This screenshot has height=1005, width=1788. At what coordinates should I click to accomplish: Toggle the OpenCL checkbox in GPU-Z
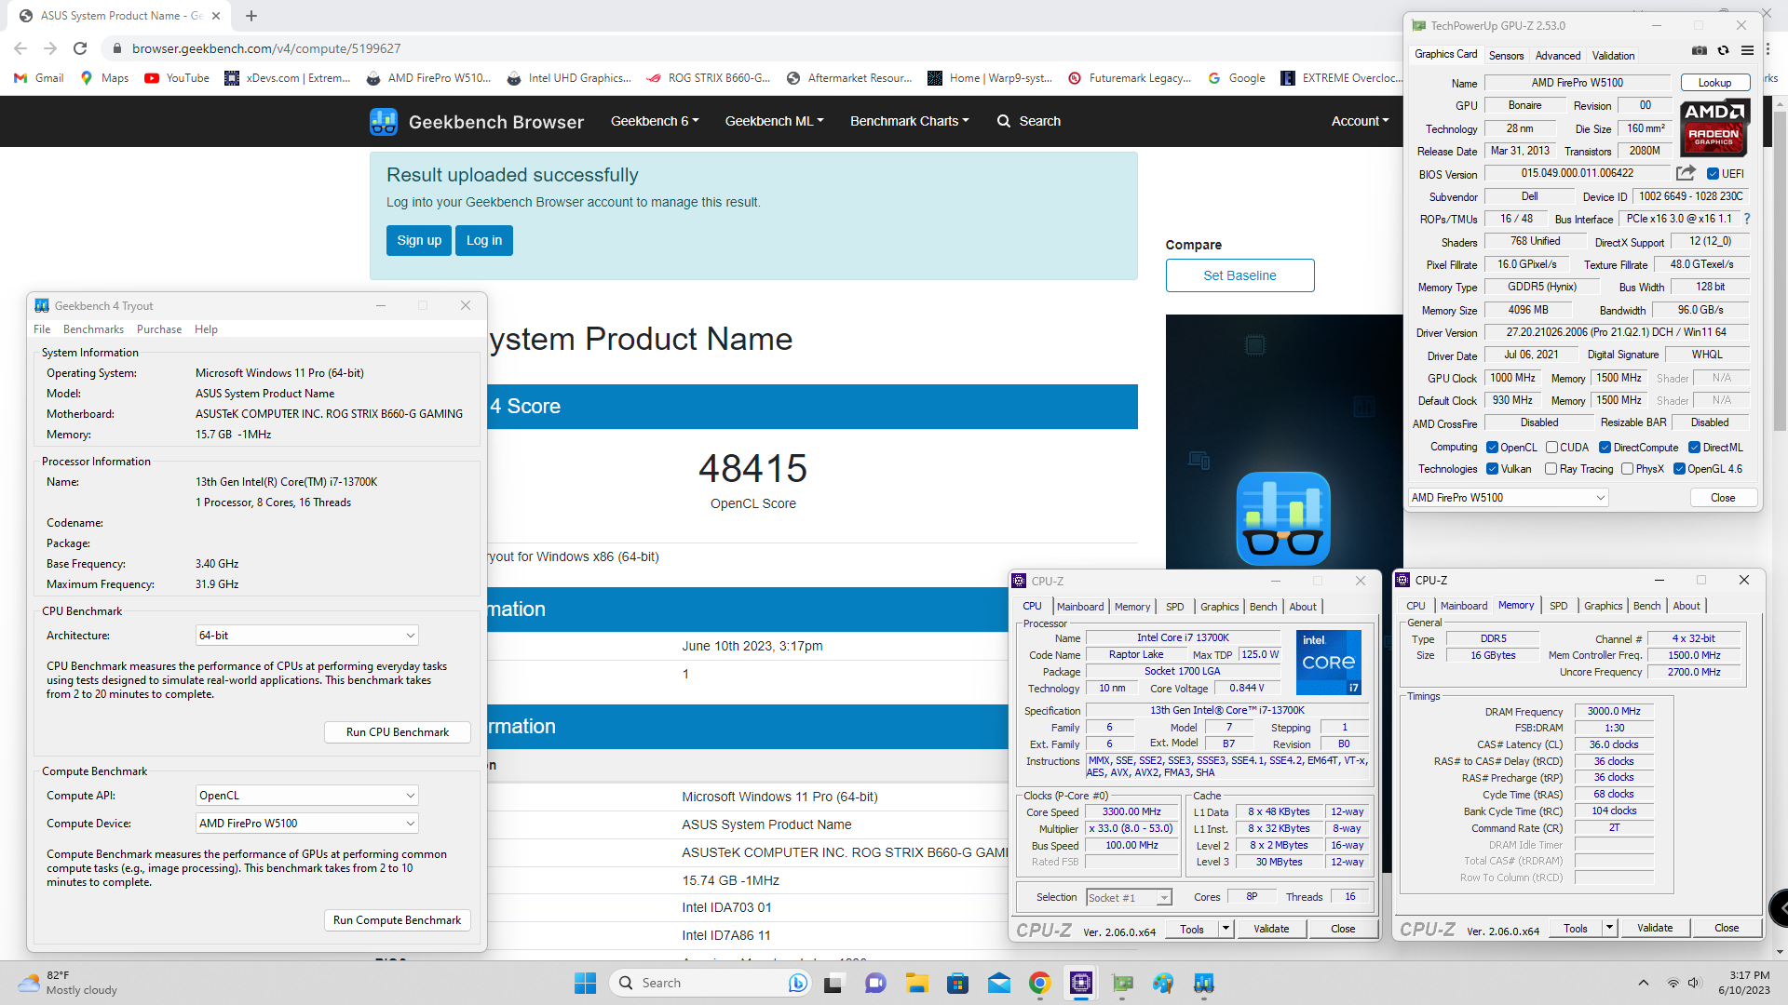pos(1492,448)
